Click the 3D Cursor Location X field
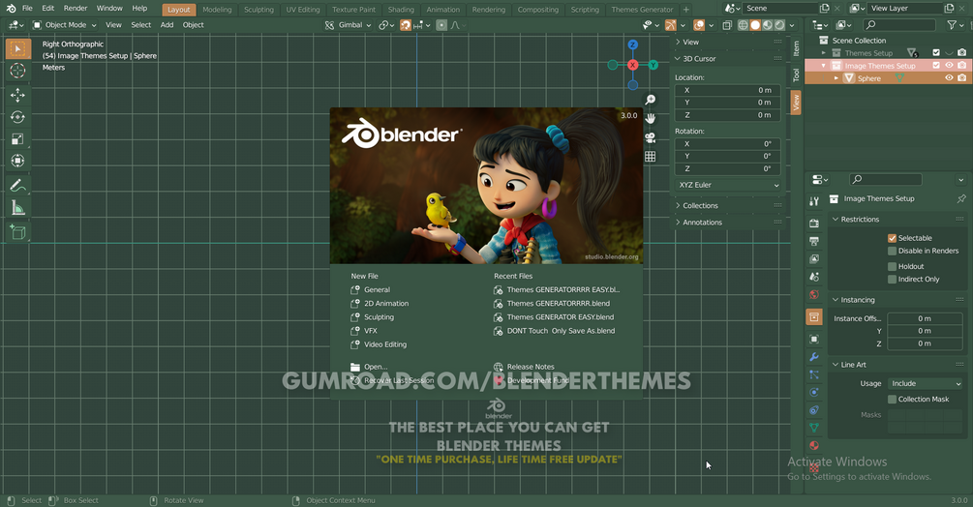 point(728,90)
